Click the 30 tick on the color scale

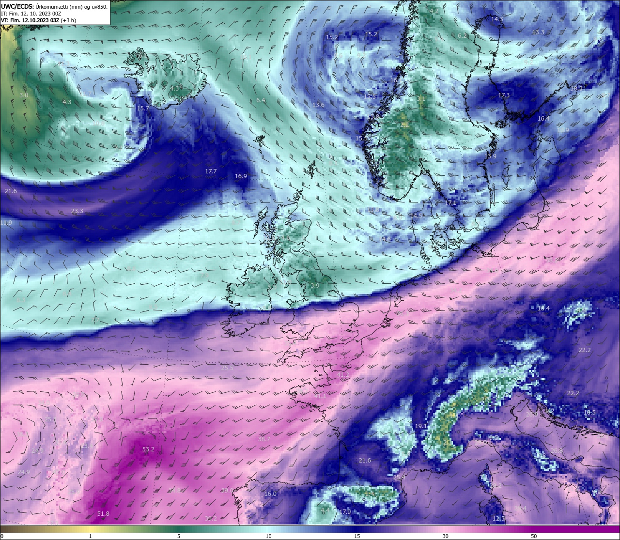click(445, 536)
